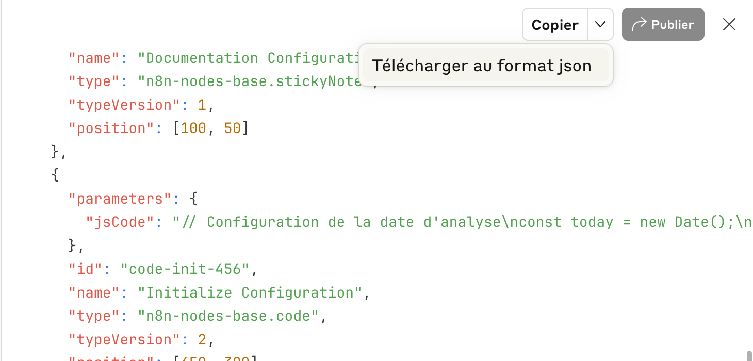Viewport: 753px width, 361px height.
Task: Click the vertical scrollbar thumb
Action: pos(749,355)
